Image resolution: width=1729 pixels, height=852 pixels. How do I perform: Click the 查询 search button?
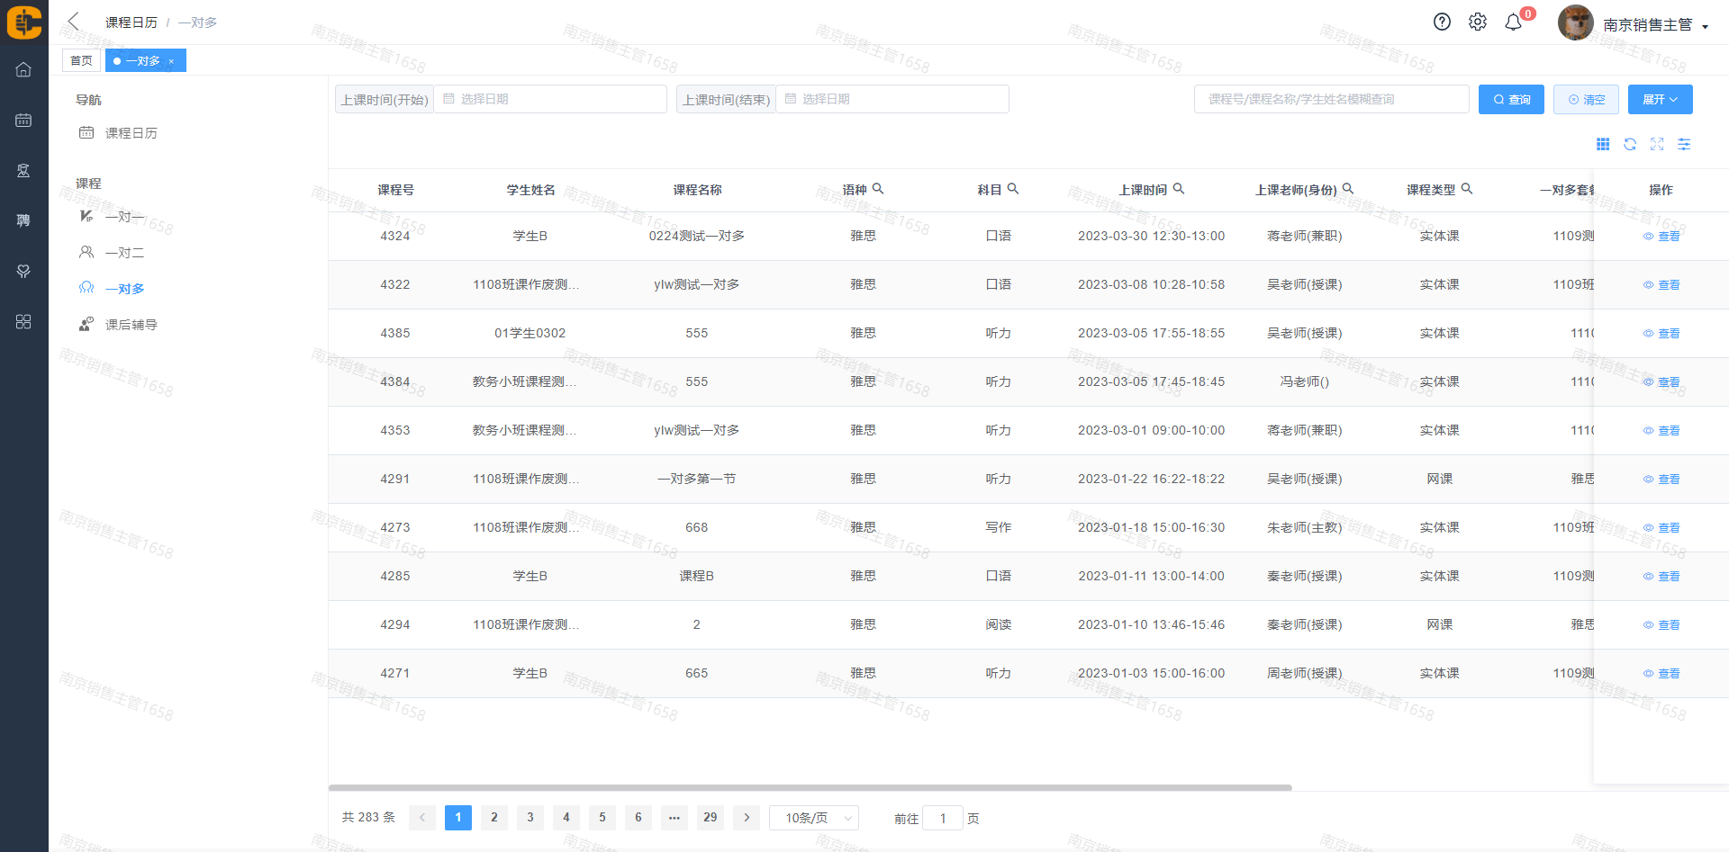click(1511, 99)
